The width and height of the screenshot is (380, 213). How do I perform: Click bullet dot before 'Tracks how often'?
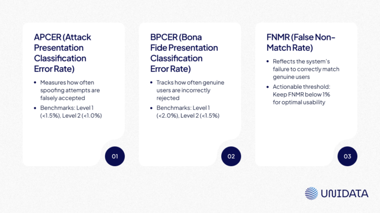click(x=152, y=82)
